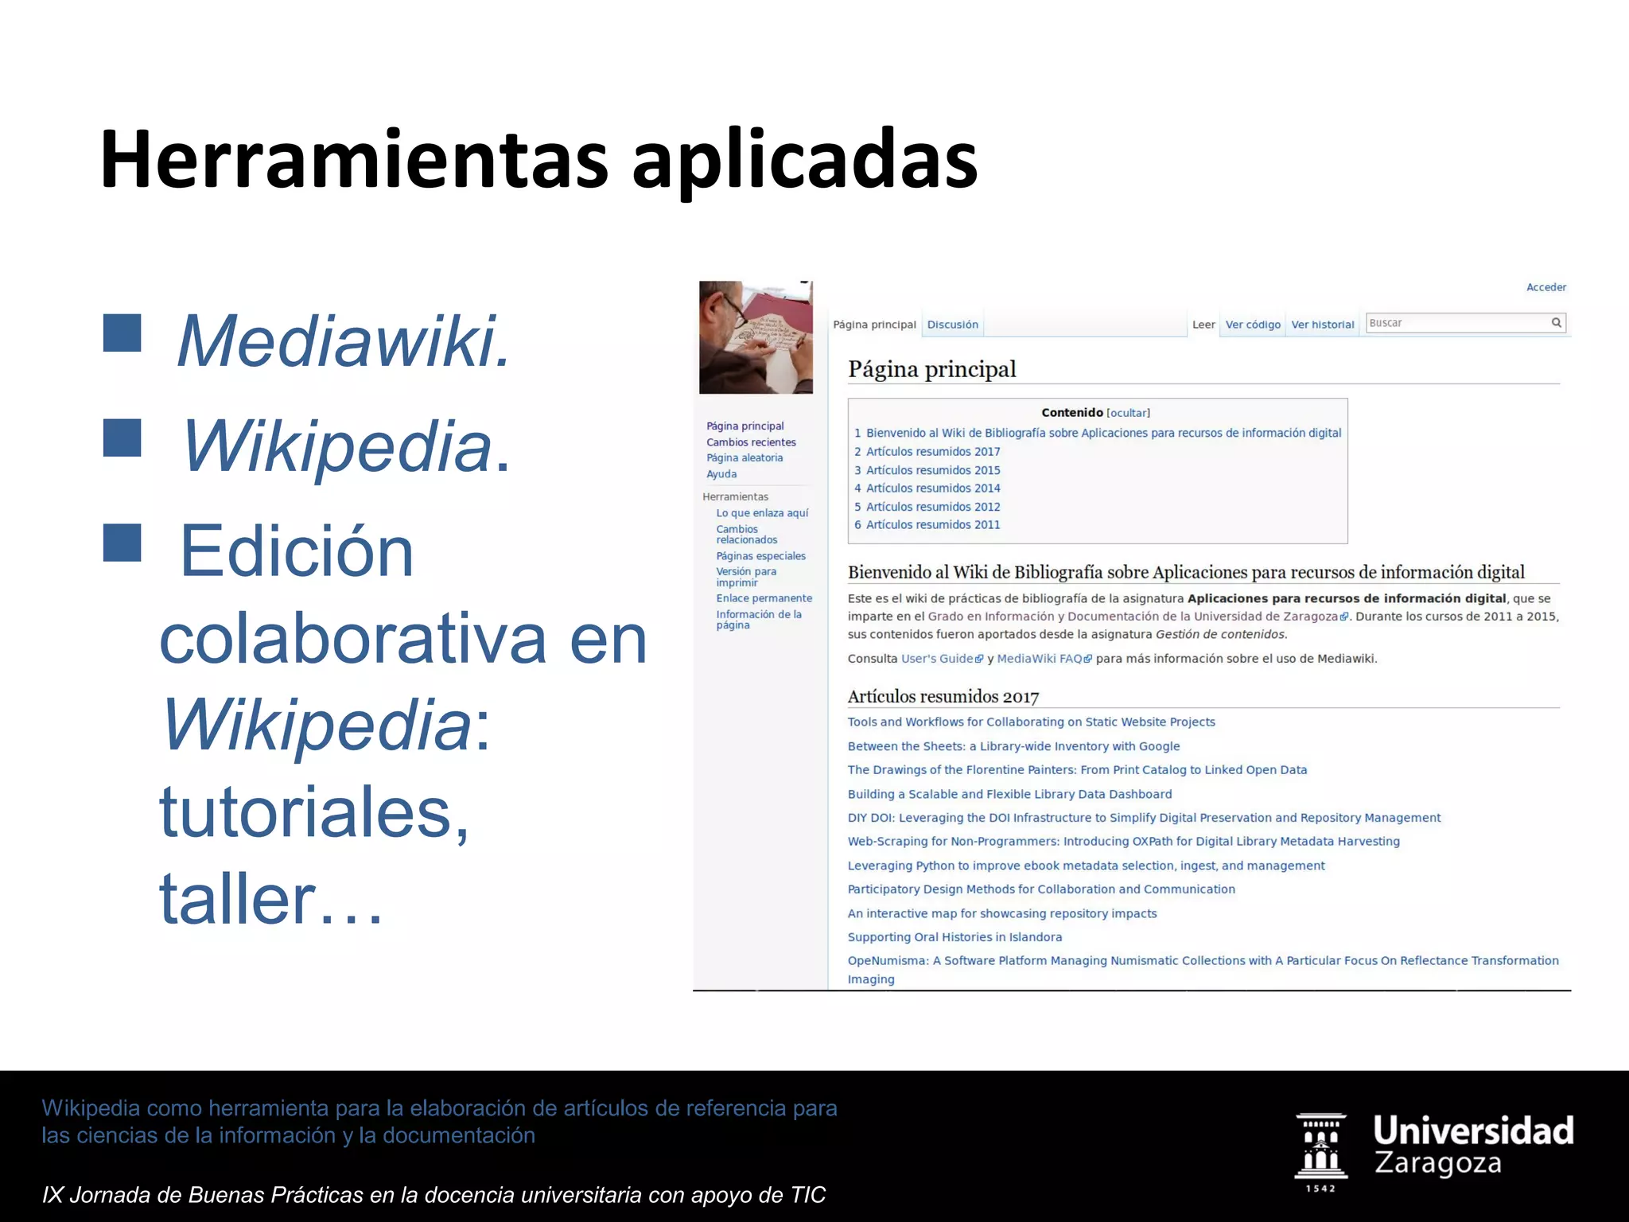Jump to Artículos resumidos 2015 in contents
The height and width of the screenshot is (1222, 1629).
(927, 470)
